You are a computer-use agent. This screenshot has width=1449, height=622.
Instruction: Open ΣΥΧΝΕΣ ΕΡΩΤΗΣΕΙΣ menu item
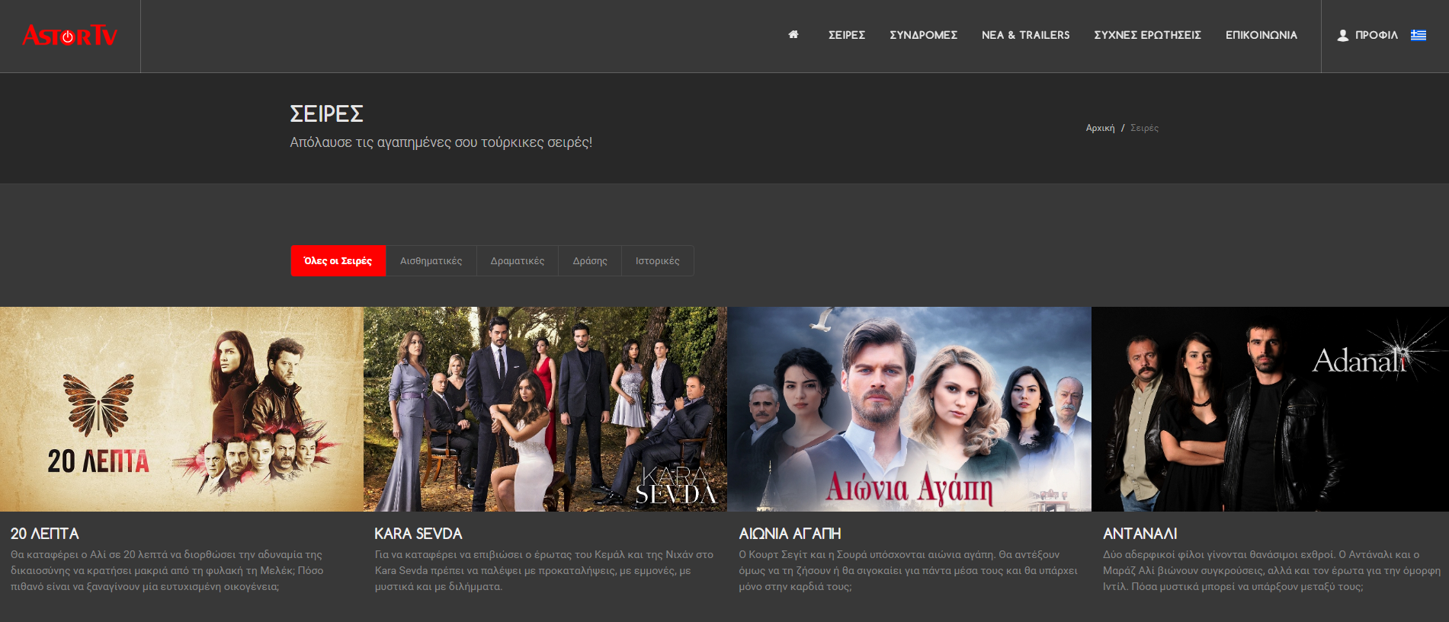(1148, 35)
